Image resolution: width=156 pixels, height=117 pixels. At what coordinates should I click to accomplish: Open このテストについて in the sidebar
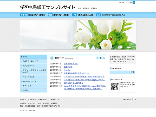coord(34,61)
